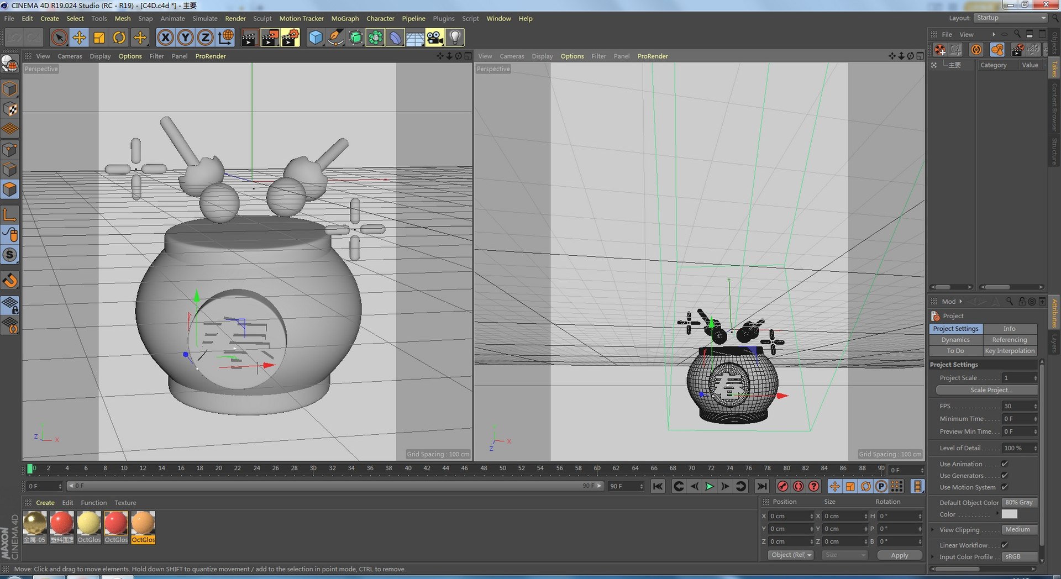Image resolution: width=1061 pixels, height=579 pixels.
Task: Toggle the Use Animation checkbox
Action: pyautogui.click(x=1005, y=464)
